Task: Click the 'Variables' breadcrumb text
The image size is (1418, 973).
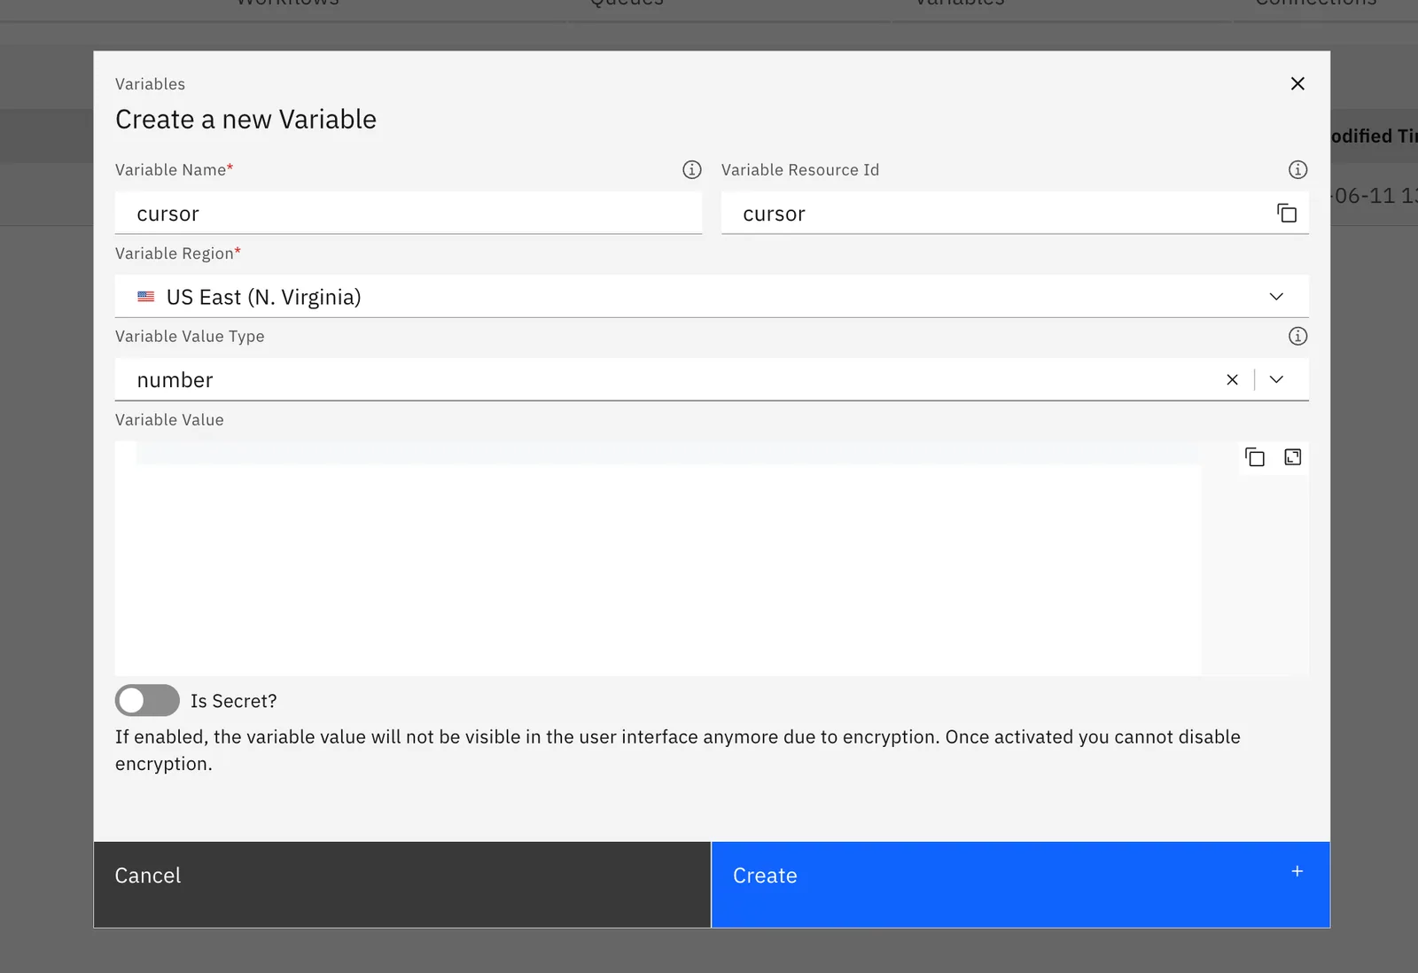Action: click(x=150, y=84)
